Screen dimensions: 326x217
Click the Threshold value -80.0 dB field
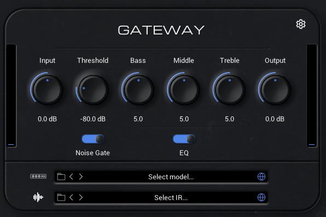click(x=93, y=119)
